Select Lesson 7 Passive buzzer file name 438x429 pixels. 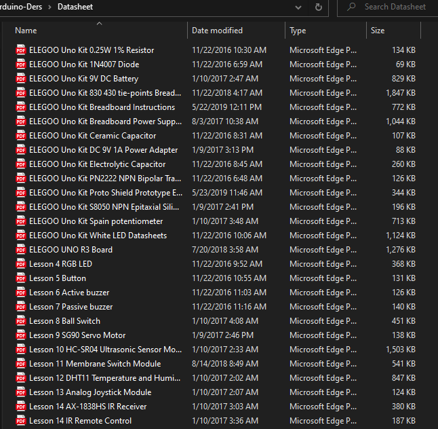(x=71, y=307)
